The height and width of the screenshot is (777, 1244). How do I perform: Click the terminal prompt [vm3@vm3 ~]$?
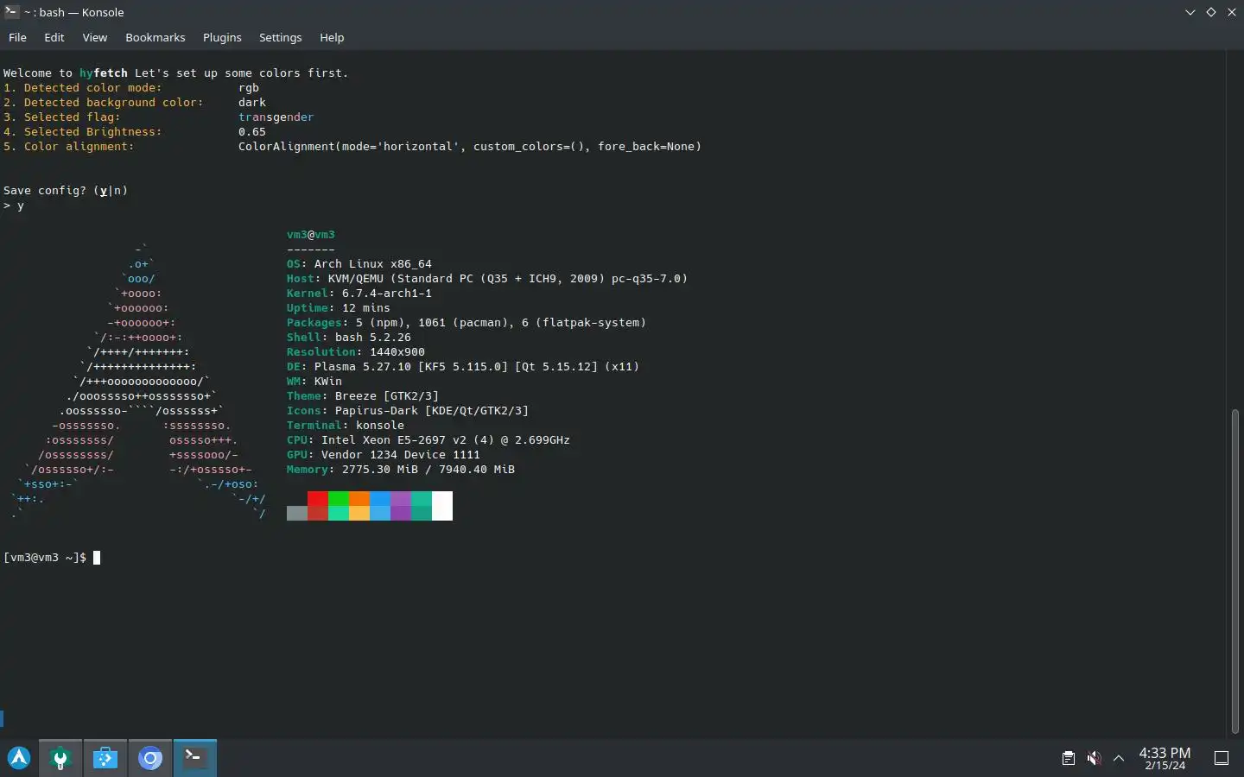45,558
